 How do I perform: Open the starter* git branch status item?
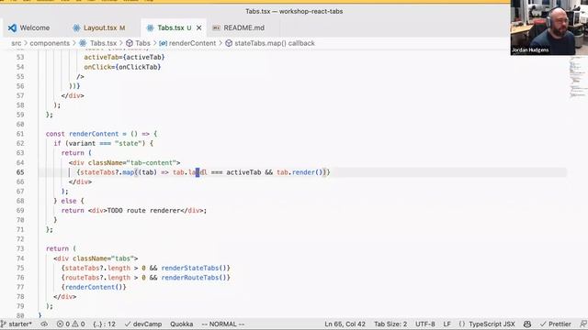point(17,324)
